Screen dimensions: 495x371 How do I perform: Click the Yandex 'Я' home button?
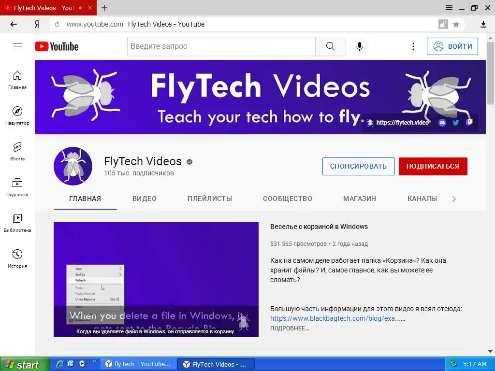pyautogui.click(x=37, y=24)
